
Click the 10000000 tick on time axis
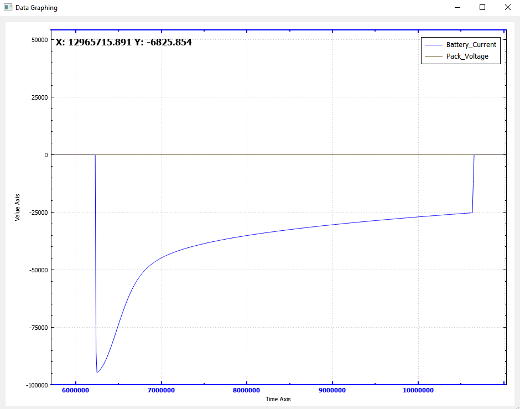click(418, 391)
